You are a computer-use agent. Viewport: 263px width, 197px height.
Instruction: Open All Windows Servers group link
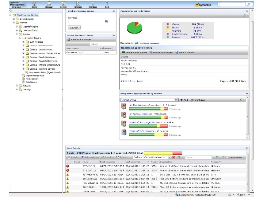pos(141,114)
